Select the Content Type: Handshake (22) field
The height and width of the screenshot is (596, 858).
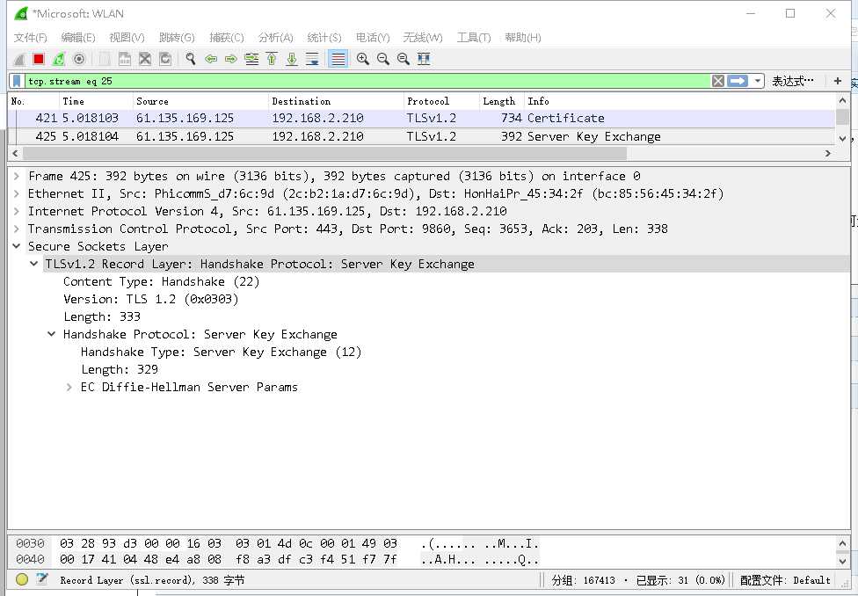point(162,282)
